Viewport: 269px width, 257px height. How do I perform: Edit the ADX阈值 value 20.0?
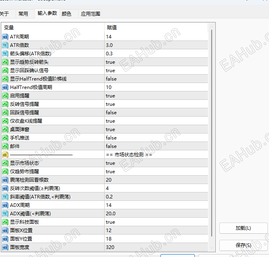156,214
